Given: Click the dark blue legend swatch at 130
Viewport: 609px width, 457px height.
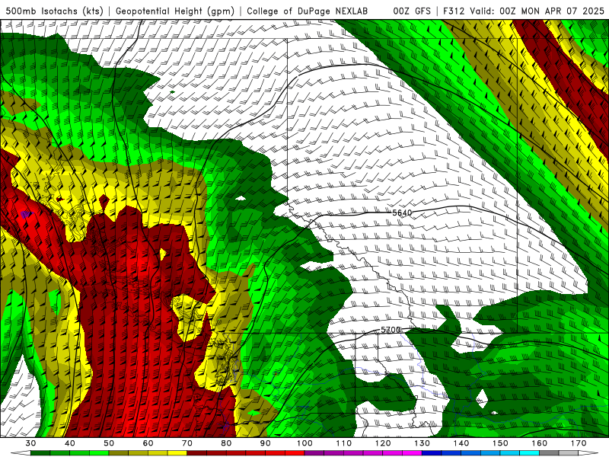Looking at the screenshot, I should click(432, 453).
